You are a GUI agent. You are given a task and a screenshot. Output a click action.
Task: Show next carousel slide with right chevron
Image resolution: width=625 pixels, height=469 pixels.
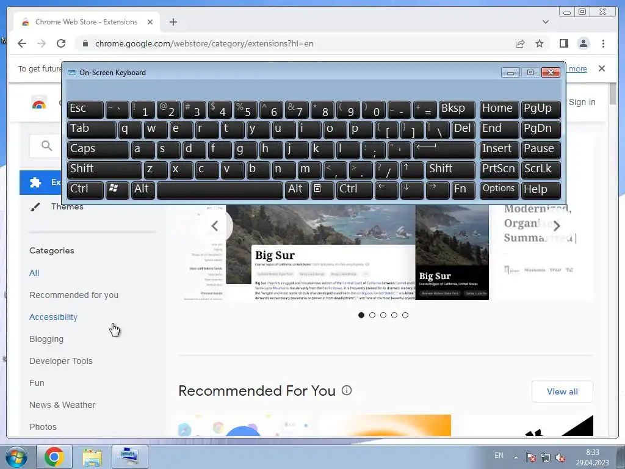pos(557,226)
